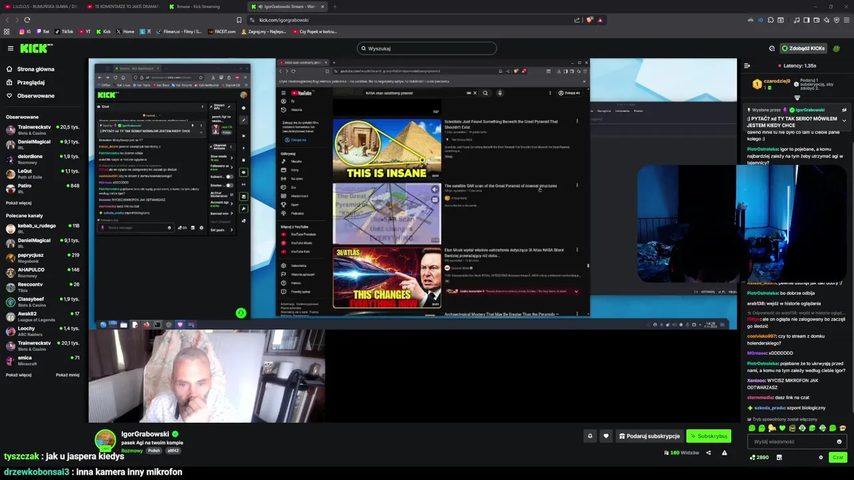Open LeQut channel from sidebar
The height and width of the screenshot is (480, 854).
(x=41, y=173)
